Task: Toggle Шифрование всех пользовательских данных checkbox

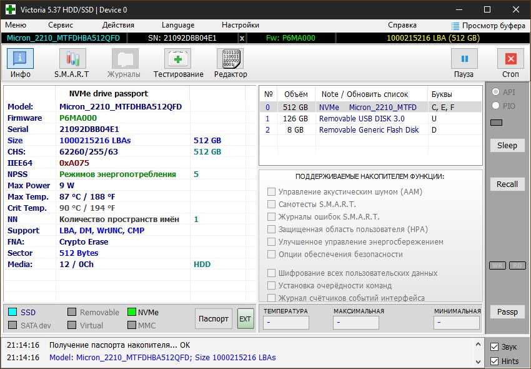Action: point(271,273)
